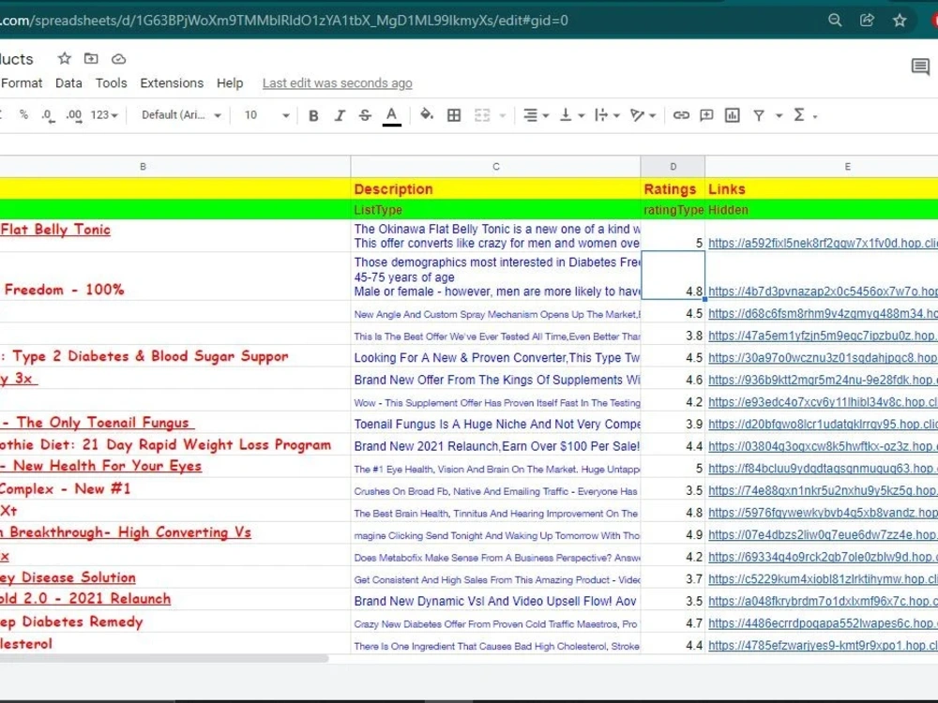Image resolution: width=938 pixels, height=703 pixels.
Task: Open link starting https://d68c6fsm8rhm
Action: coord(823,314)
